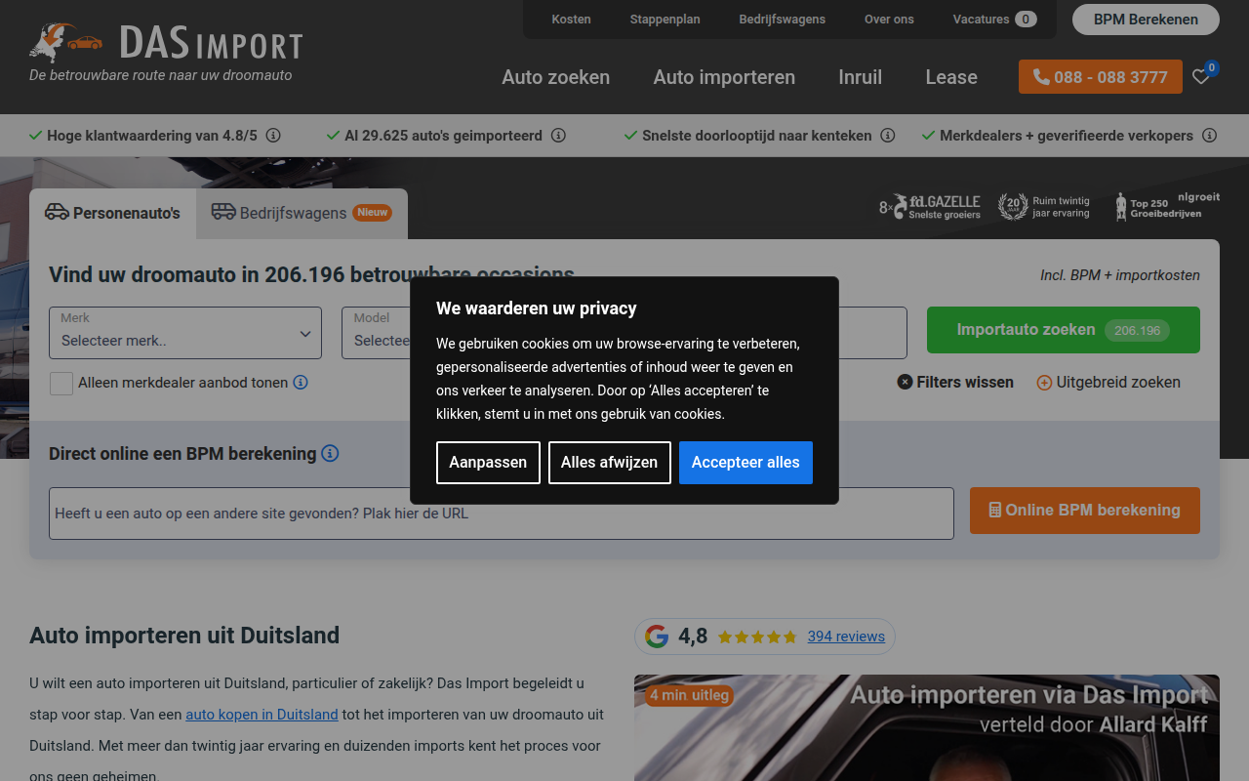Click Importauto zoeken green button
Image resolution: width=1249 pixels, height=781 pixels.
pos(1064,330)
